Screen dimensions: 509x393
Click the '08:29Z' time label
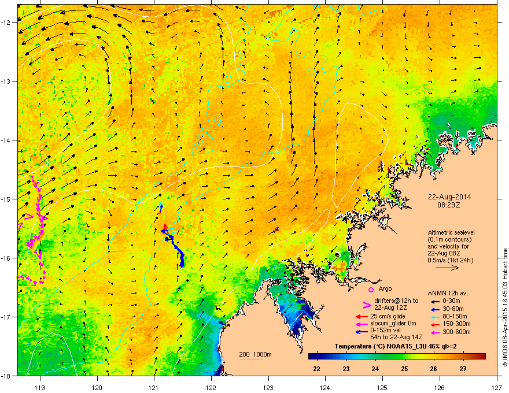pos(449,205)
